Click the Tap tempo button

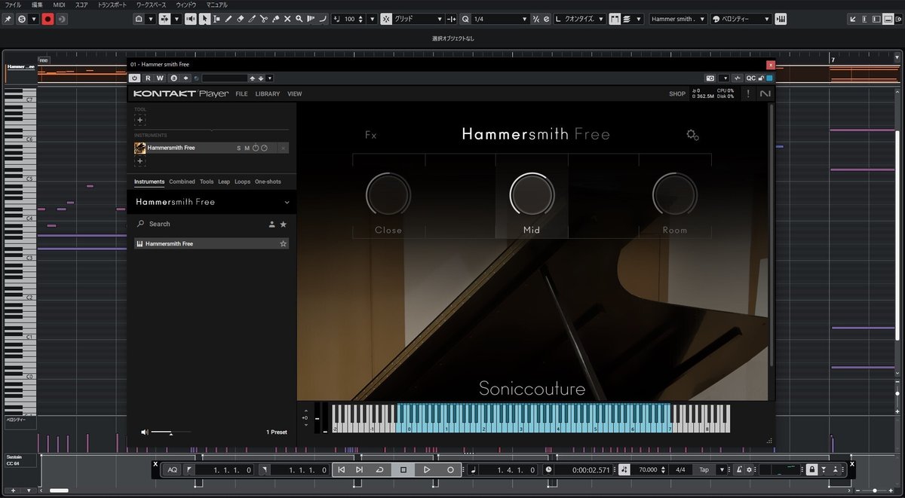click(x=703, y=469)
